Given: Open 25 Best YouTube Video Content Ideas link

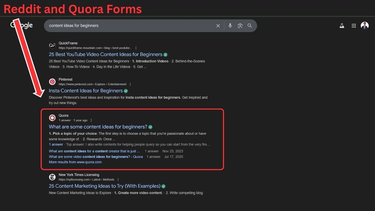Looking at the screenshot, I should point(106,54).
